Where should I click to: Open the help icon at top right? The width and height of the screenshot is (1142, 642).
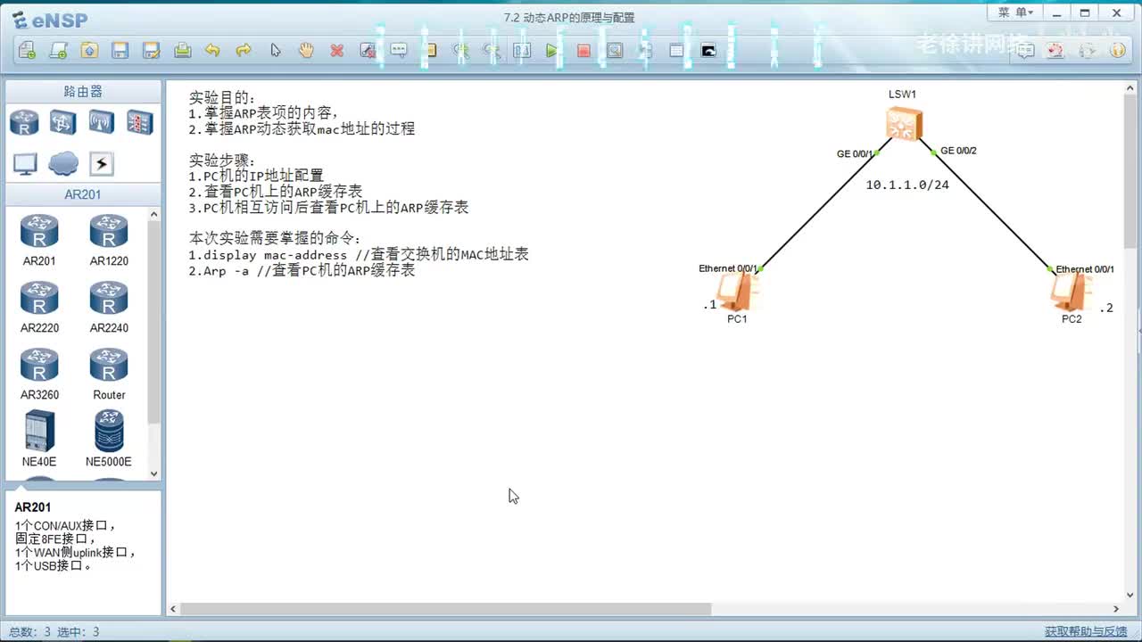click(1118, 51)
